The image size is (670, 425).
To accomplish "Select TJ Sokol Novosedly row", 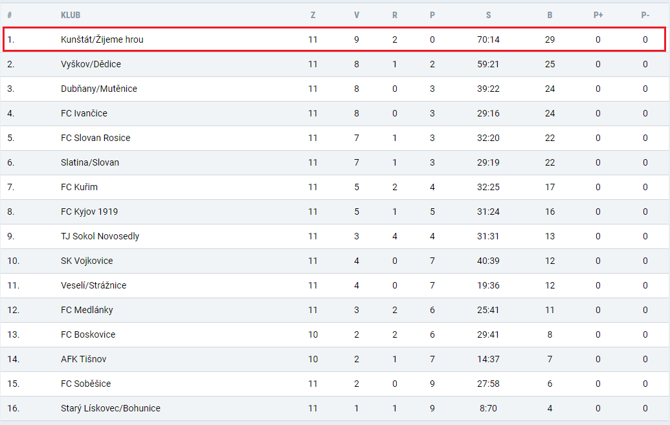I will pos(335,236).
